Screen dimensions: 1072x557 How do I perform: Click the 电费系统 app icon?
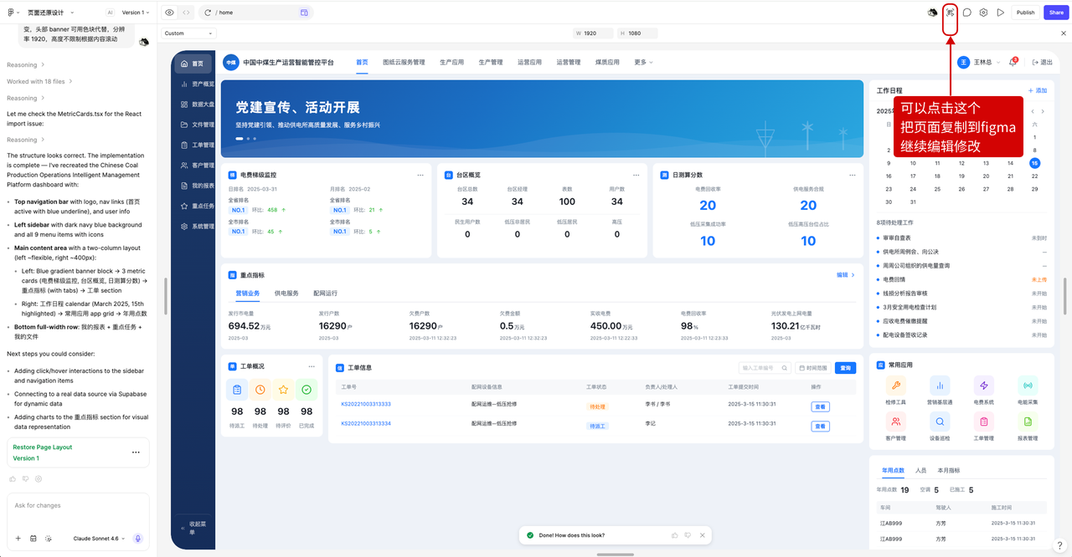983,386
